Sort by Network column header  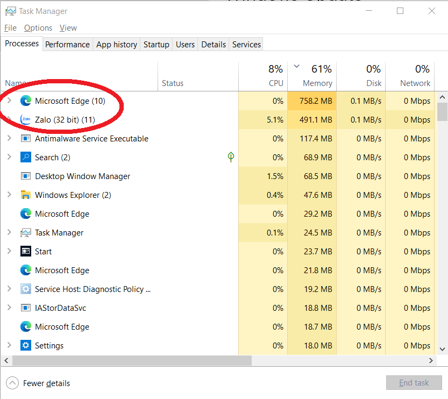[410, 76]
